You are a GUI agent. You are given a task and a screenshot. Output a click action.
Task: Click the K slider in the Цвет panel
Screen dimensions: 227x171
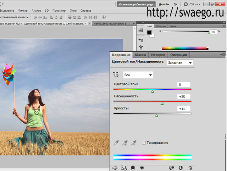(186, 31)
